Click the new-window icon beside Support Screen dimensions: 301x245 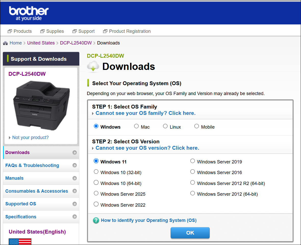[74, 31]
